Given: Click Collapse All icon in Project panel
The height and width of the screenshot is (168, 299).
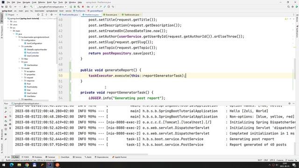Looking at the screenshot, I should click(46, 14).
